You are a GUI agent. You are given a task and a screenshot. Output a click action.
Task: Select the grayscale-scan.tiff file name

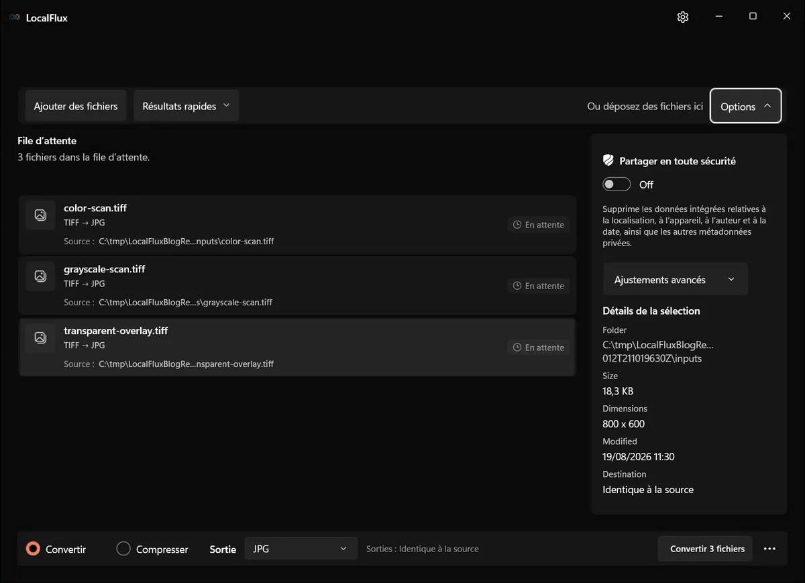(x=105, y=269)
